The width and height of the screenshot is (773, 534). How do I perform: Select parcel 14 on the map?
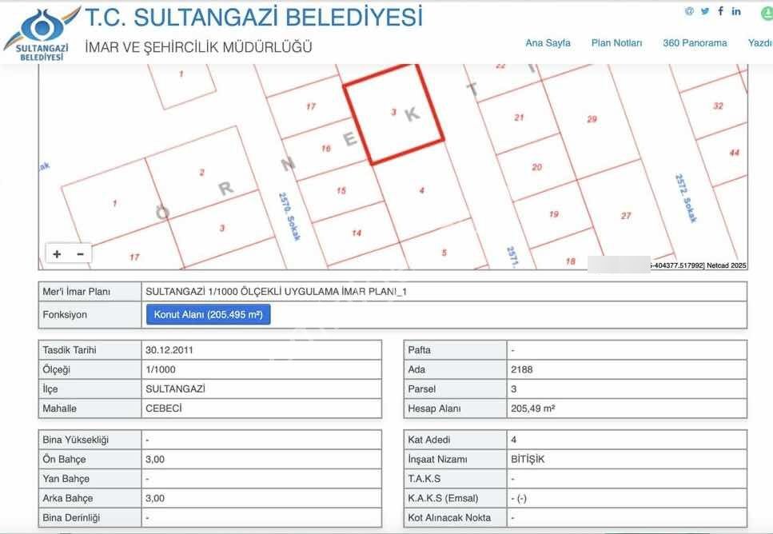(357, 233)
